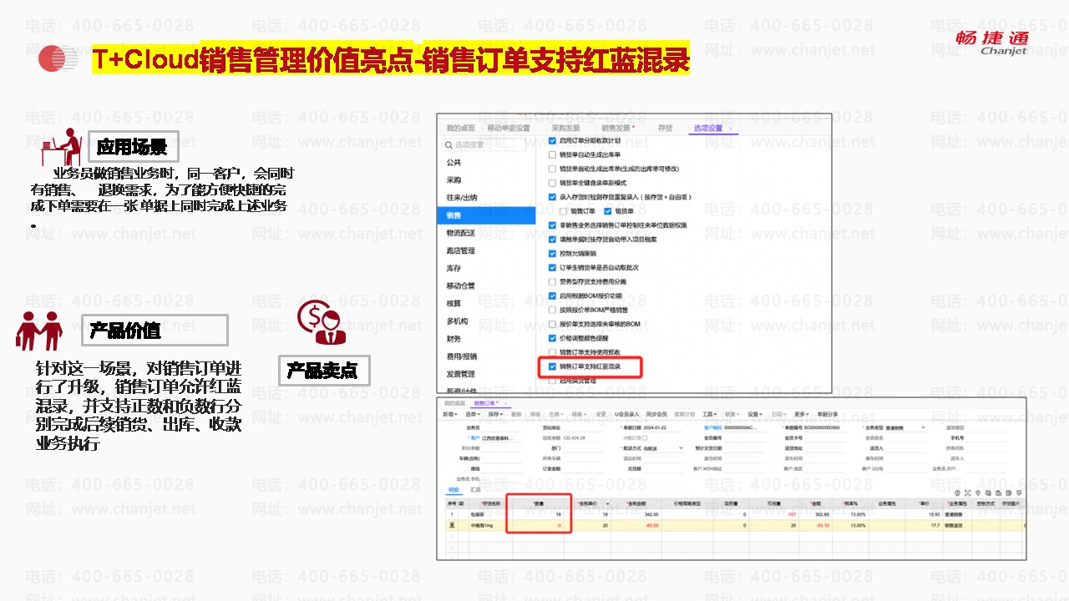Toggle 启用订单分期收款计划 checkbox

coord(552,141)
